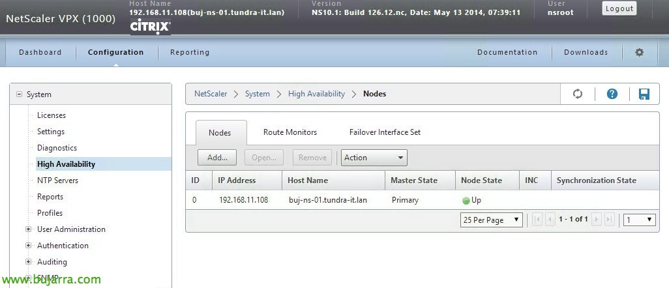Image resolution: width=669 pixels, height=288 pixels.
Task: Sort by the ID column header
Action: (199, 180)
